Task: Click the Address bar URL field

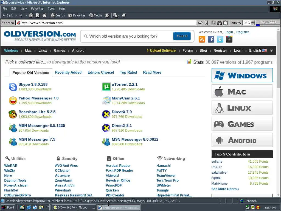Action: [x=106, y=23]
